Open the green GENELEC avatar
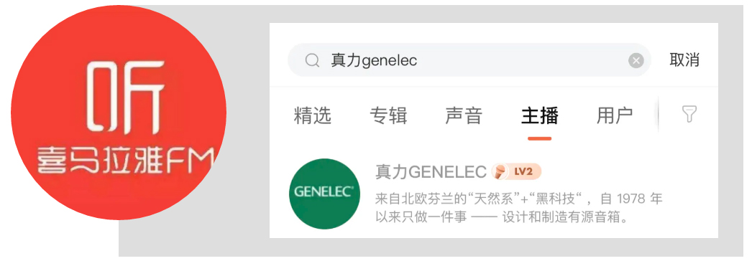752x261 pixels. click(324, 194)
